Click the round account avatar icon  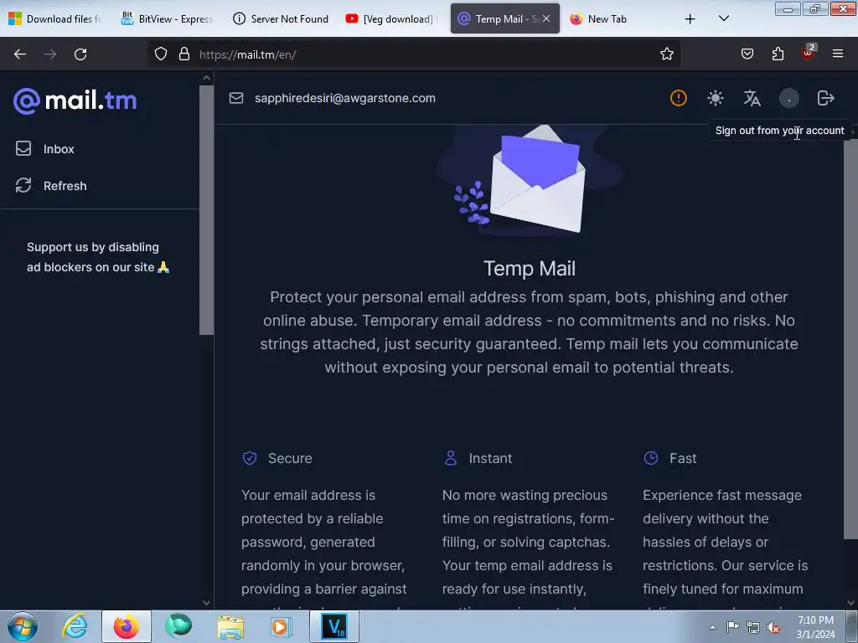(x=788, y=99)
